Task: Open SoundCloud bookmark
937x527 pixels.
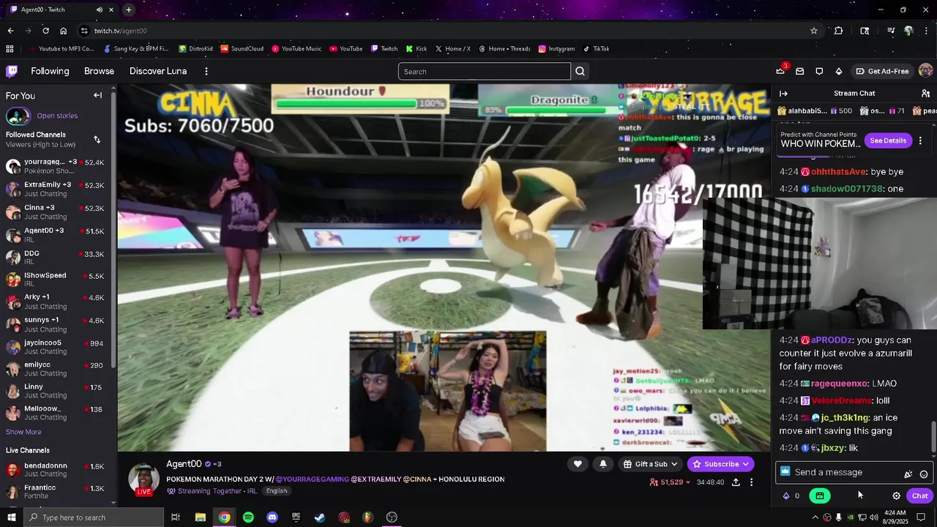Action: (x=242, y=49)
